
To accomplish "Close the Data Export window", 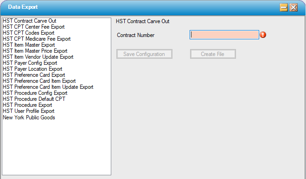I will click(x=293, y=7).
